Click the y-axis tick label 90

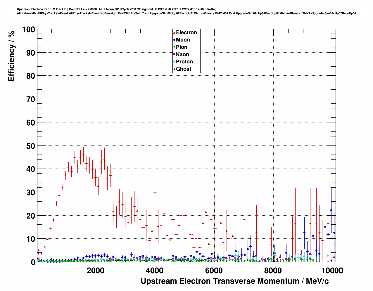(x=31, y=53)
